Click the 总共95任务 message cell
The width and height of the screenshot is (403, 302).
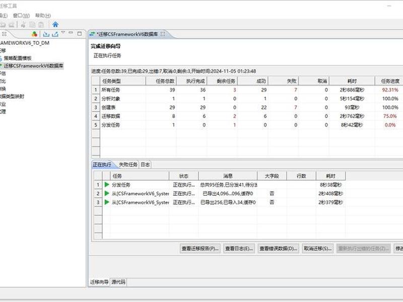(x=229, y=185)
